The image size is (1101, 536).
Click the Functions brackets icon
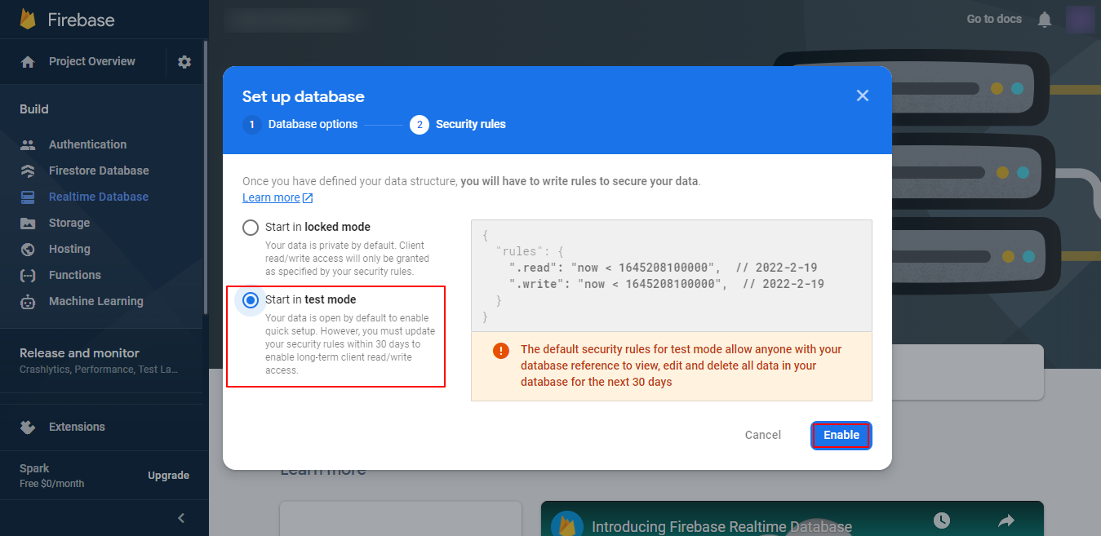click(28, 275)
